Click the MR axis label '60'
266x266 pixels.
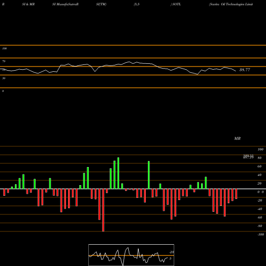tap(260, 167)
